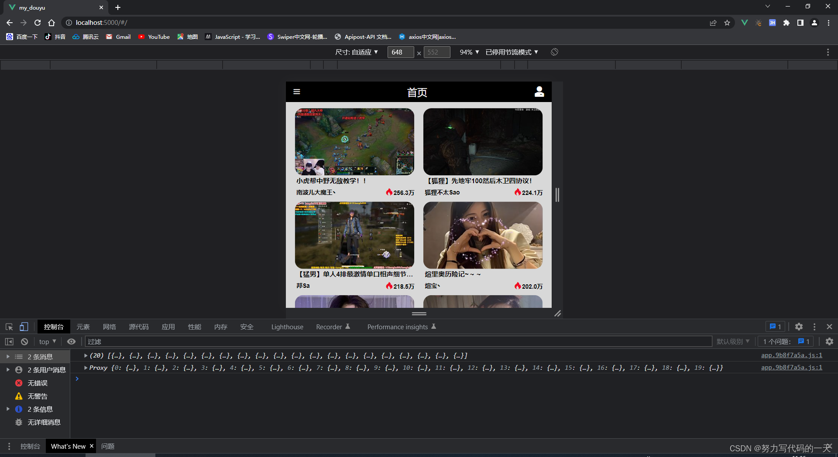Close the What's New drawer tab
Screen dimensions: 838x457
click(x=92, y=446)
